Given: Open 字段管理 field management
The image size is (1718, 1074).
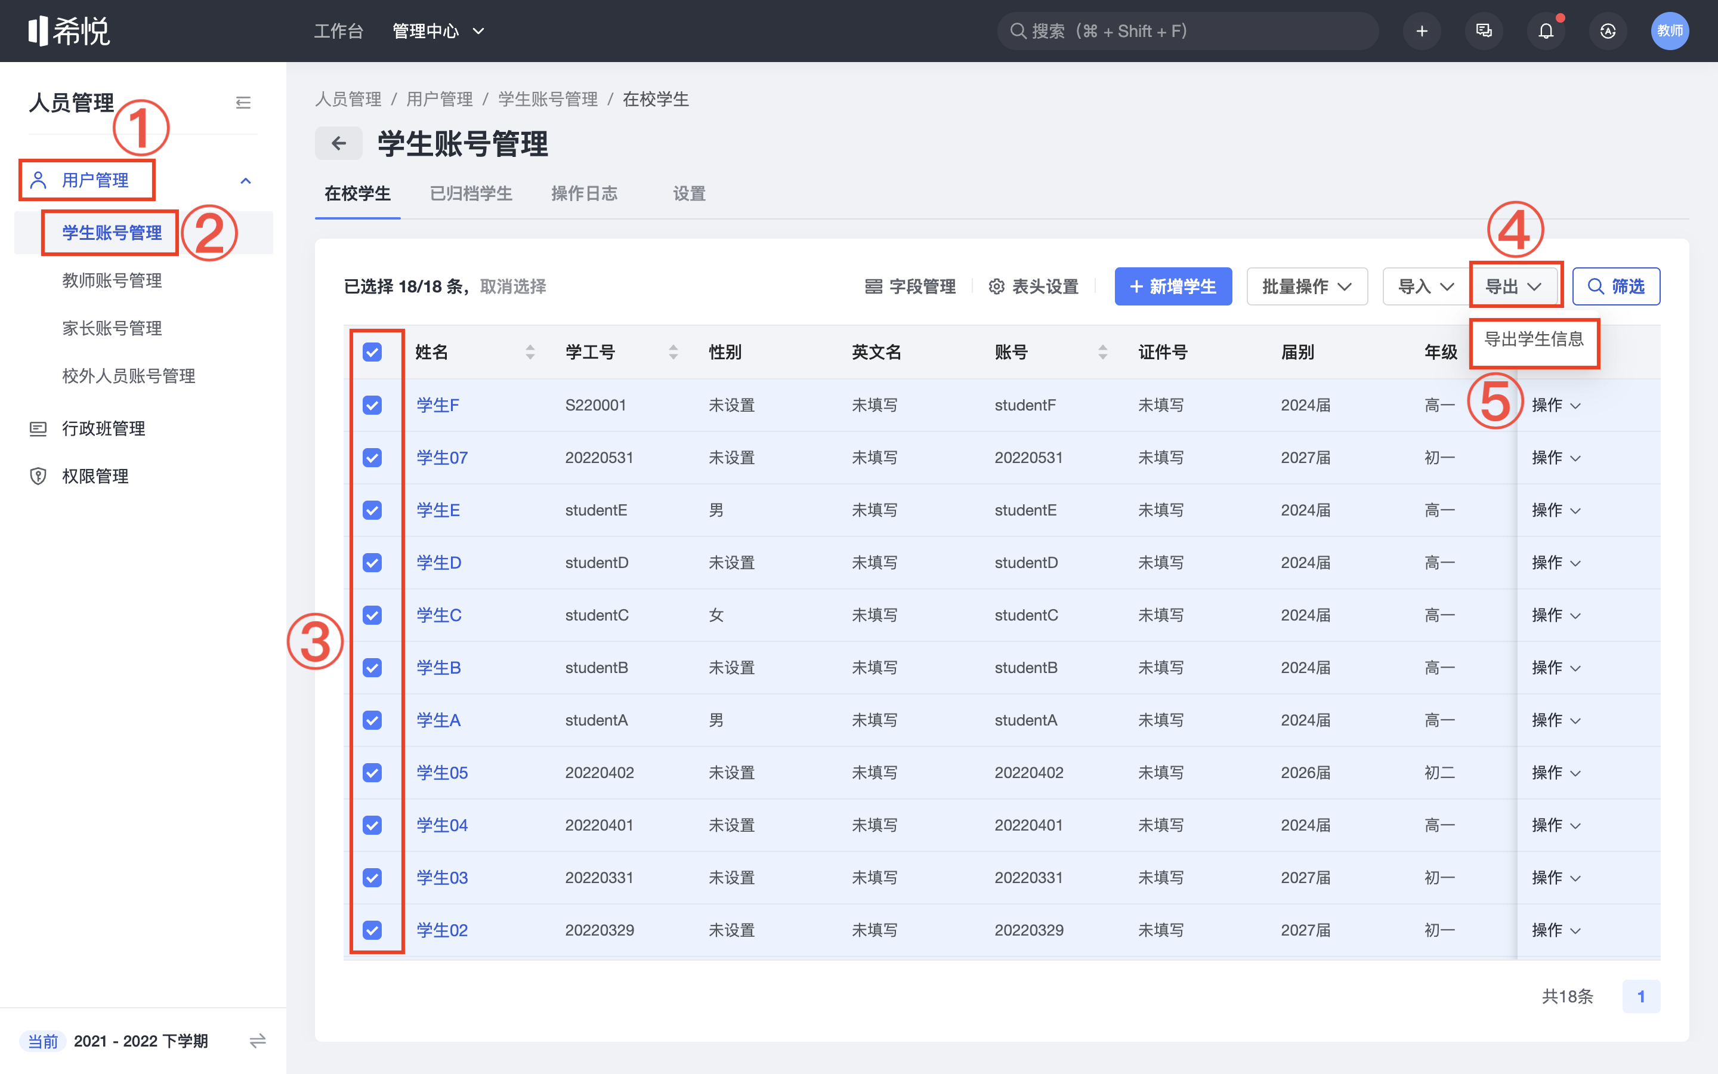Looking at the screenshot, I should tap(910, 286).
